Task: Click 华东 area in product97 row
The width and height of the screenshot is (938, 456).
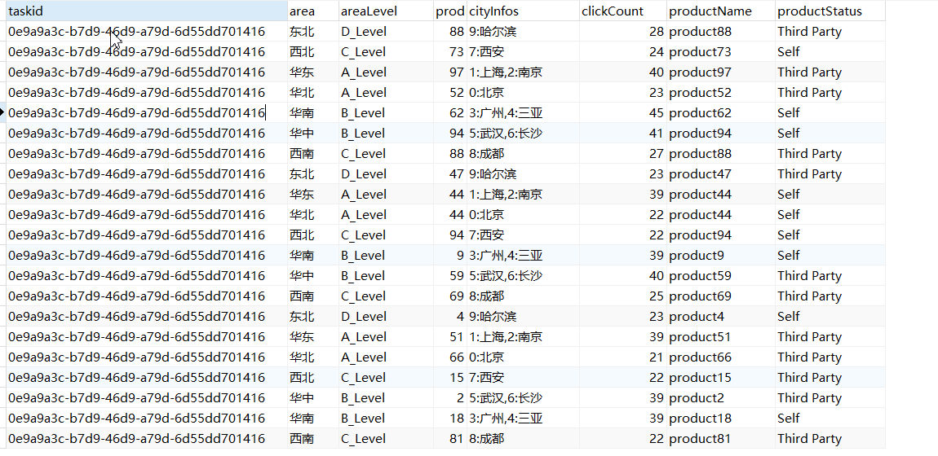Action: tap(312, 72)
